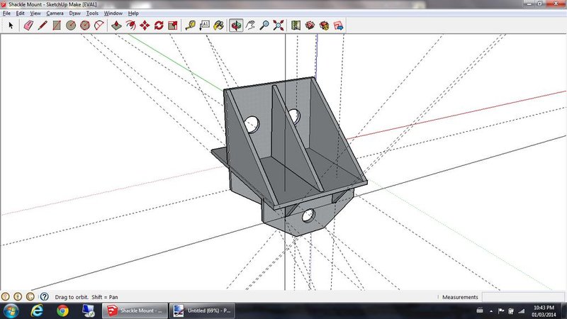This screenshot has height=319, width=567.
Task: Show hidden system tray icons arrow
Action: coord(491,311)
